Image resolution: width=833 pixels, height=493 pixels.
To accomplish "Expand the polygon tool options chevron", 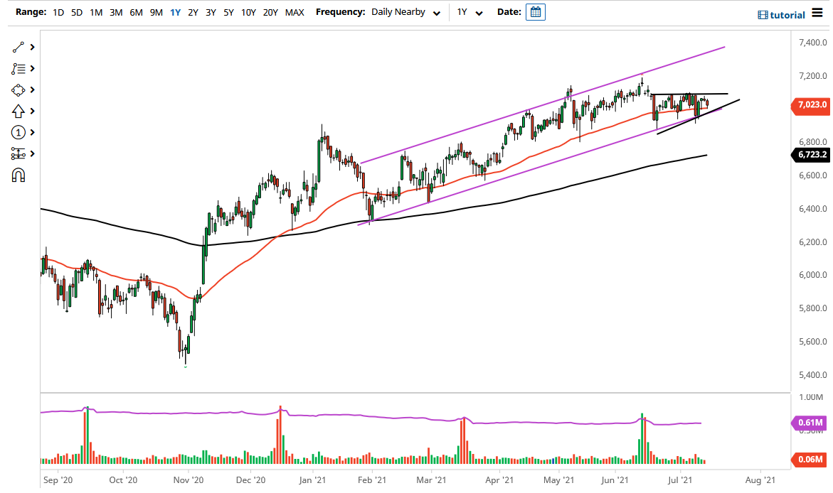I will click(31, 90).
